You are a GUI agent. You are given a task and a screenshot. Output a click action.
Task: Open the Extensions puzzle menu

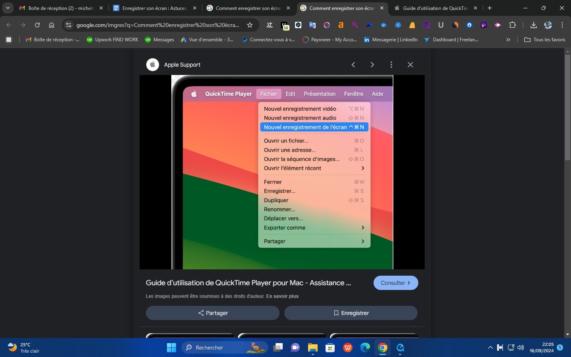[512, 25]
